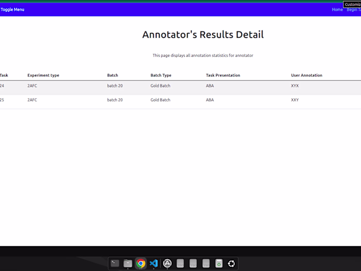Click the Experiment type column header
This screenshot has height=271, width=361.
[43, 75]
